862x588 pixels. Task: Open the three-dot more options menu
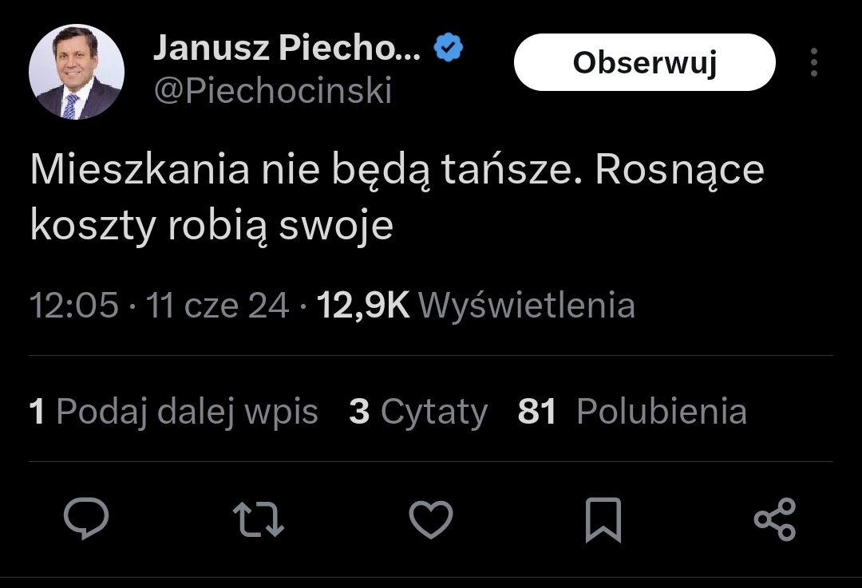[813, 62]
